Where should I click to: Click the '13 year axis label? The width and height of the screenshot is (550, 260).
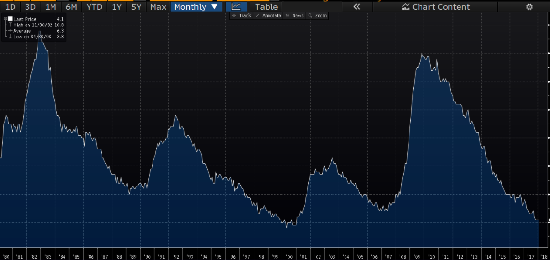pyautogui.click(x=474, y=257)
